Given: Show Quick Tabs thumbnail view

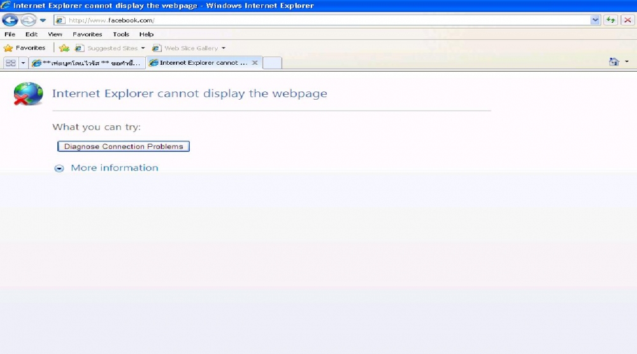Looking at the screenshot, I should coord(11,63).
